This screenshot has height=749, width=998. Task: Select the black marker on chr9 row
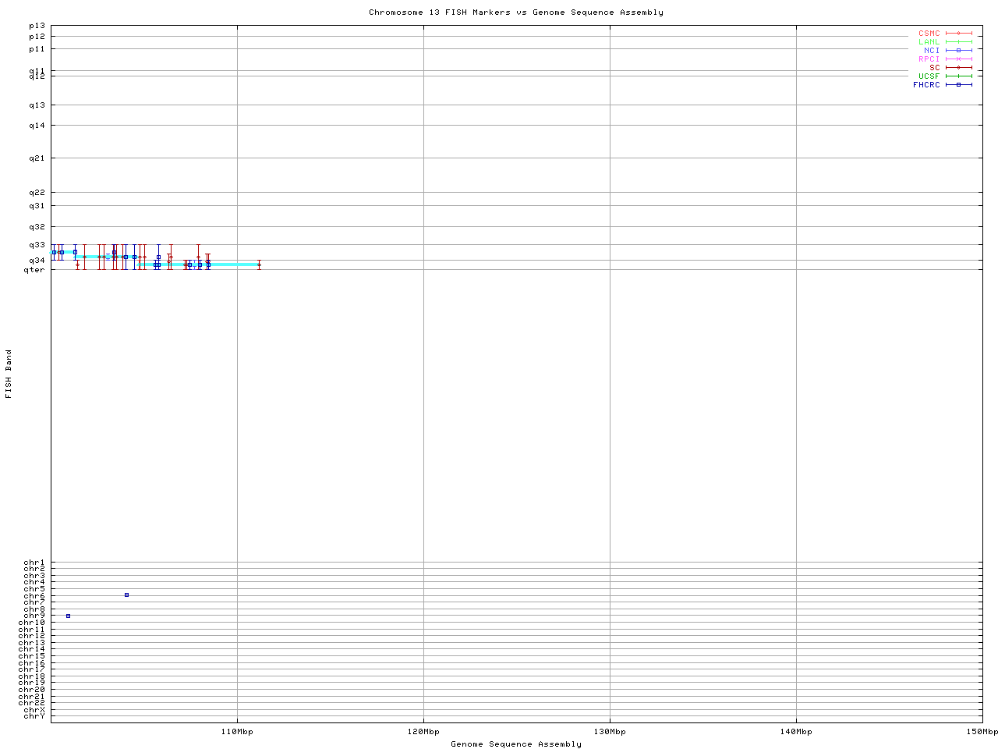pos(68,616)
